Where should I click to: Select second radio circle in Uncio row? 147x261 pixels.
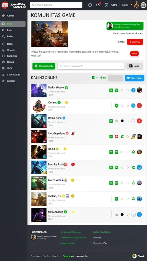click(128, 152)
